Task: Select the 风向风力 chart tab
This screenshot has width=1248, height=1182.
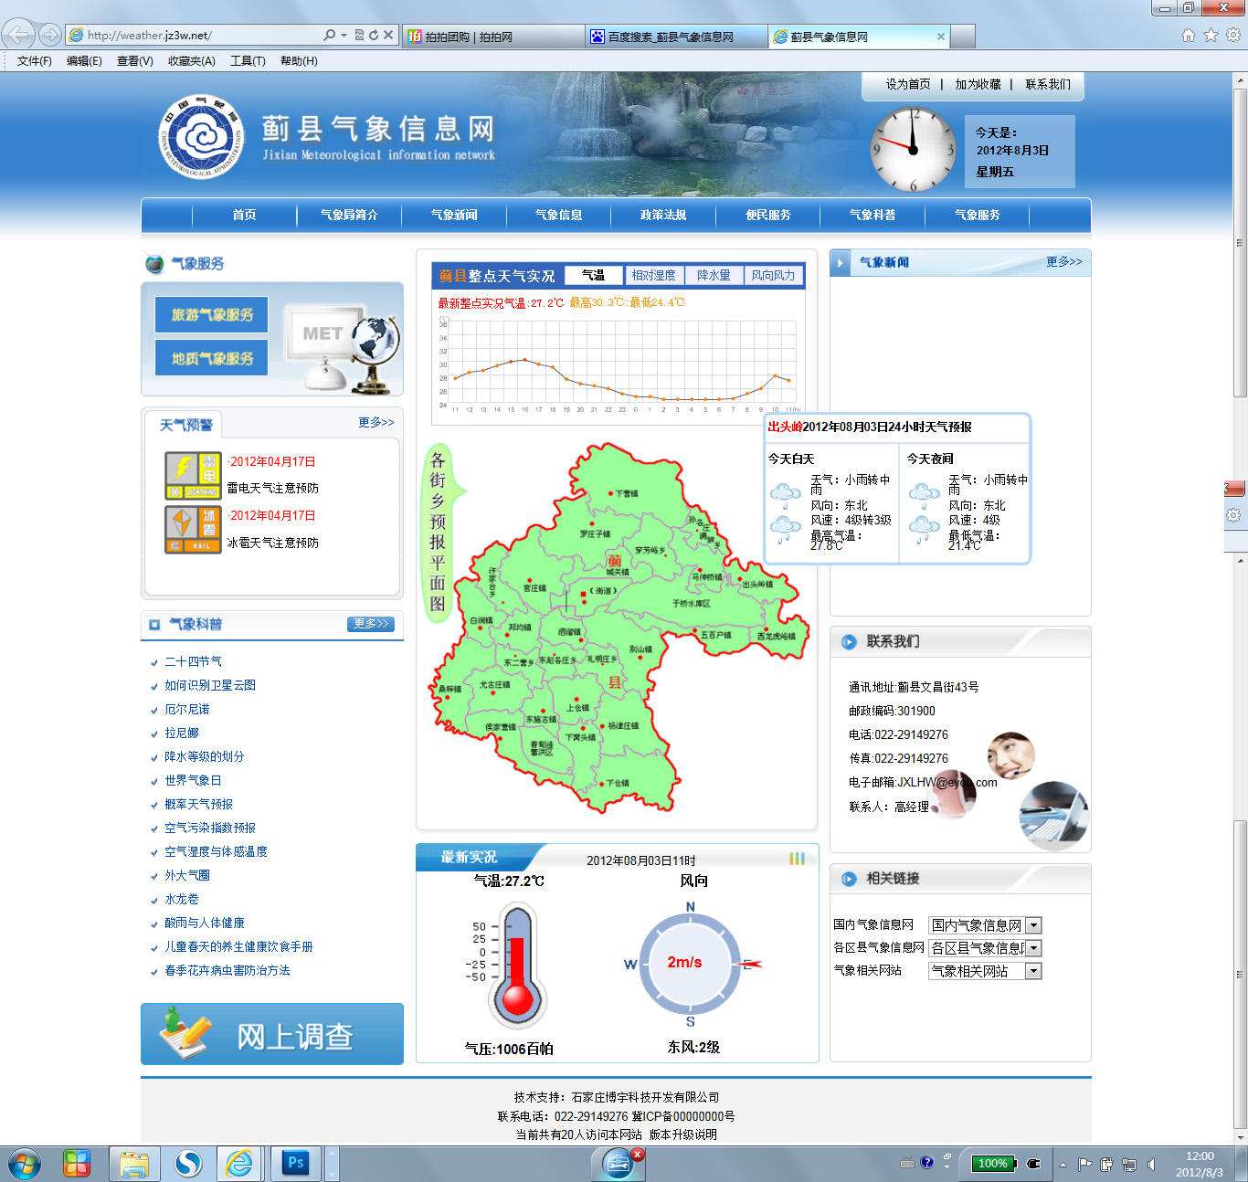Action: [x=773, y=275]
